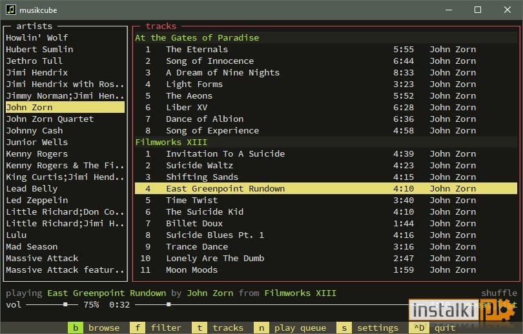The height and width of the screenshot is (334, 523).
Task: Play track Moon Moods
Action: 326,270
